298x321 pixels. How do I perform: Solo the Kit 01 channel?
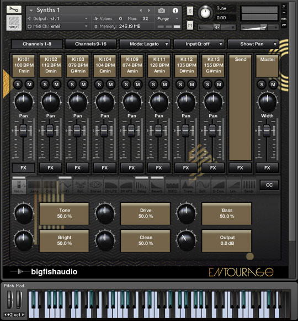point(18,85)
